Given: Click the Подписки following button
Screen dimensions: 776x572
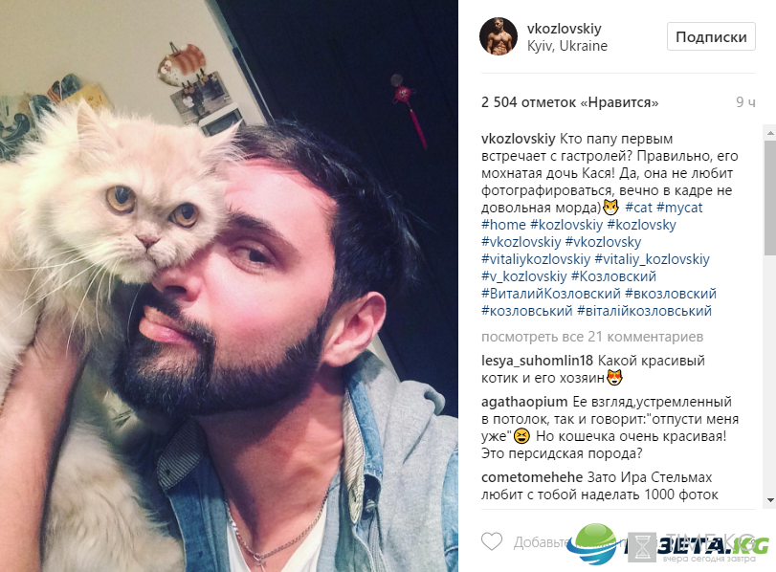Looking at the screenshot, I should [711, 36].
